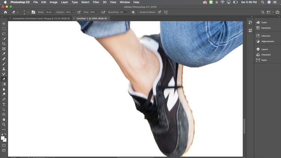Click the background color swatch
The height and width of the screenshot is (158, 281).
(x=5, y=140)
